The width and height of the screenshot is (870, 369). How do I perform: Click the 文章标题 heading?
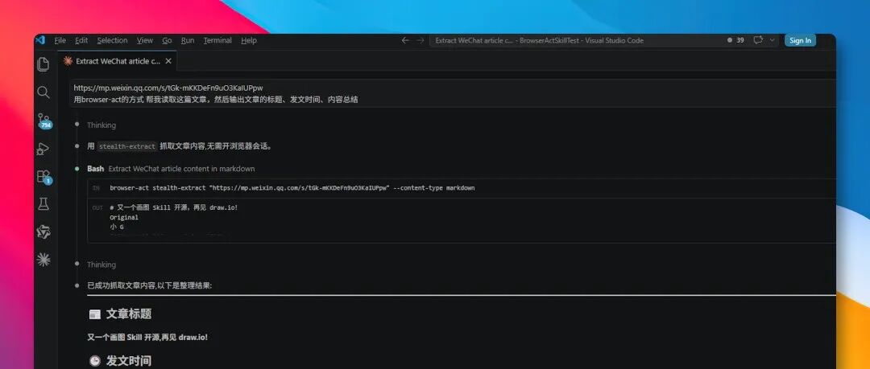coord(129,314)
